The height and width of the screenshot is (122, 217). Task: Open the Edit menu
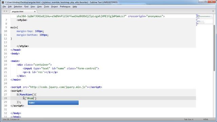point(10,7)
